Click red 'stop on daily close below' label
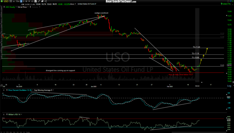Screen dimensions: 234x133 181,74
